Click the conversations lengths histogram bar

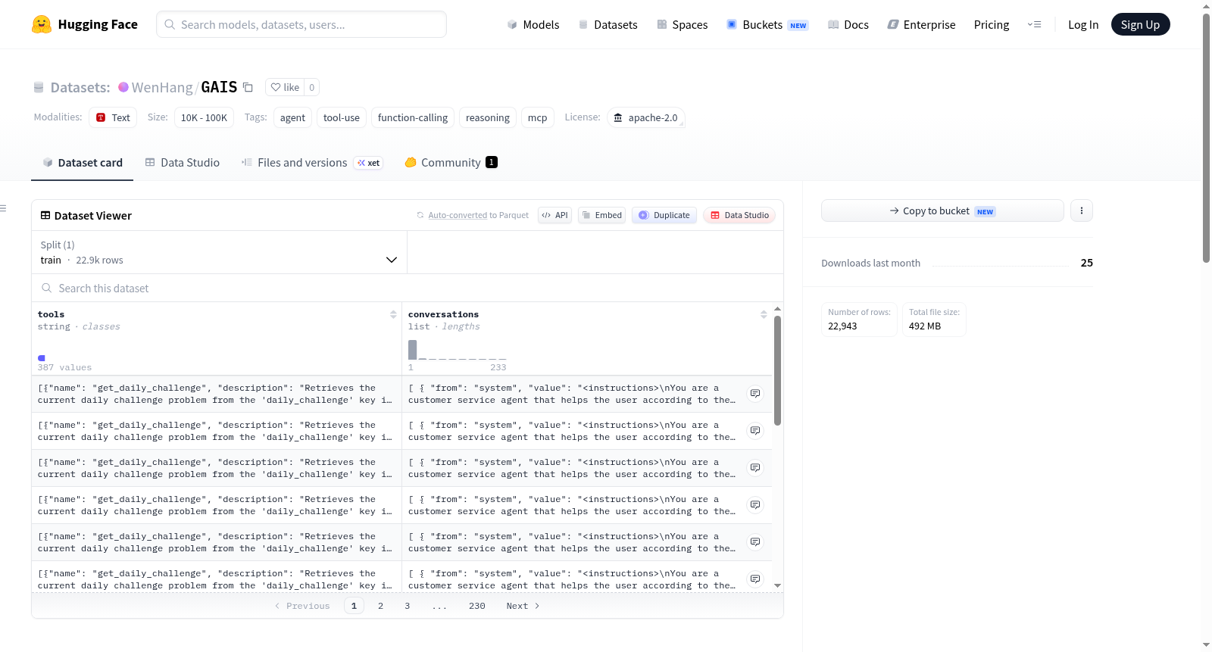tap(412, 350)
